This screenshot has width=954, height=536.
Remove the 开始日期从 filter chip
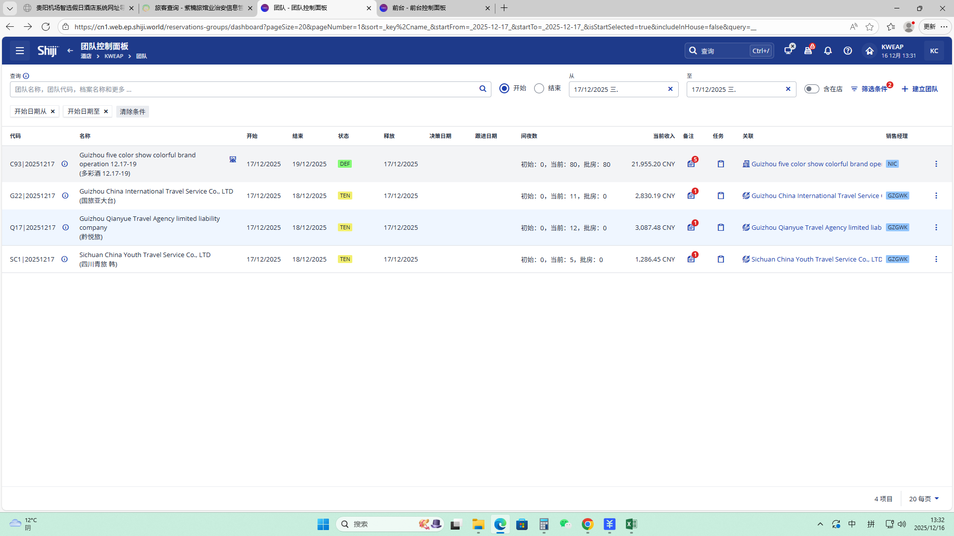tap(53, 111)
